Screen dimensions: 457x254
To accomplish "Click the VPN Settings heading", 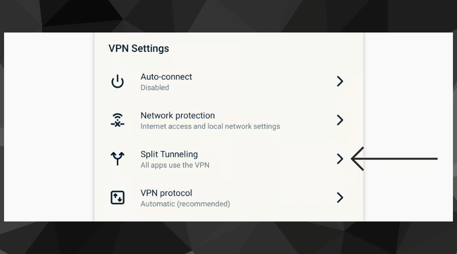I will pyautogui.click(x=139, y=49).
